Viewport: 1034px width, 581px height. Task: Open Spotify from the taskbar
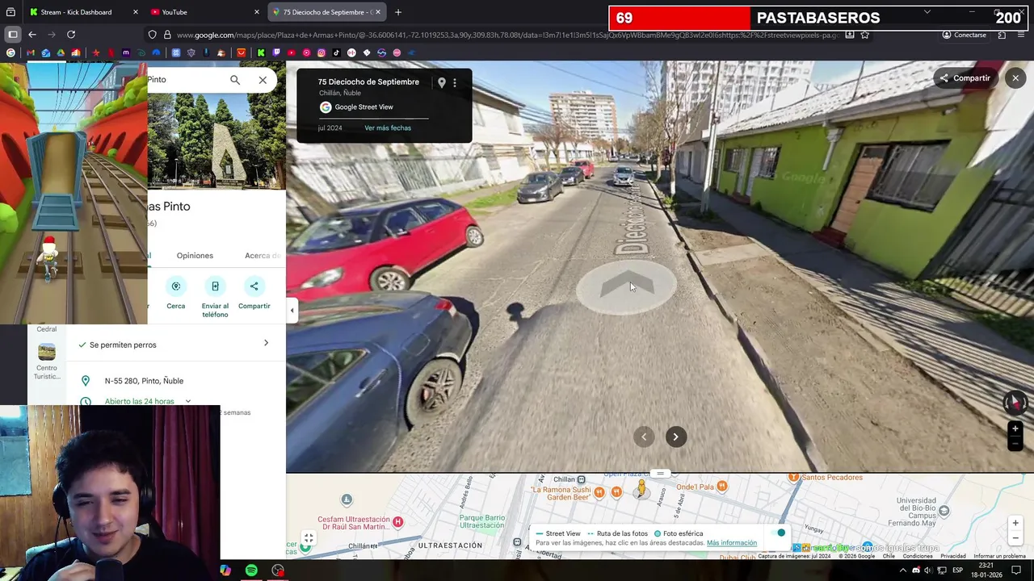pyautogui.click(x=251, y=571)
